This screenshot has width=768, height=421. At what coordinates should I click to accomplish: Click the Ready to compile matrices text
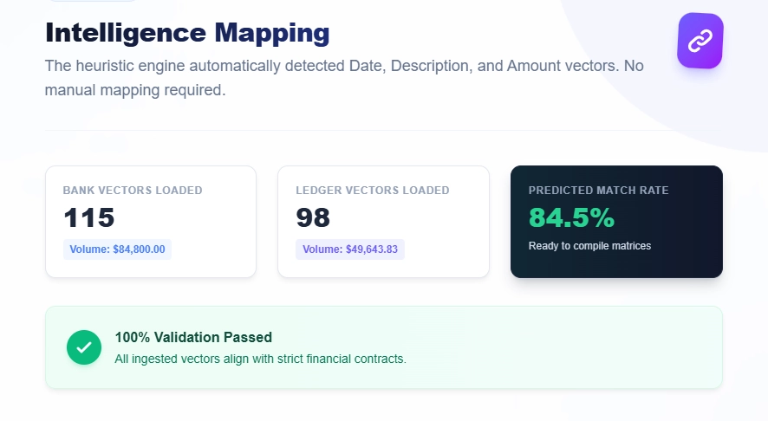coord(589,246)
